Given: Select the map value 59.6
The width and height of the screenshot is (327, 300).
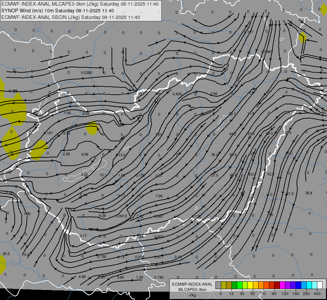Looking at the screenshot, I should pyautogui.click(x=233, y=155).
